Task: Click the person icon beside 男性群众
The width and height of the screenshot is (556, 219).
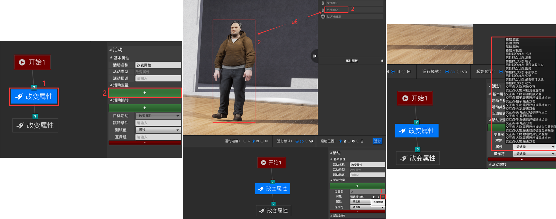Action: pos(323,10)
